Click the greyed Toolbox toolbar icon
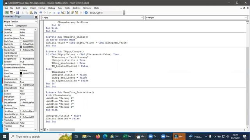The height and width of the screenshot is (140, 250). (81, 13)
